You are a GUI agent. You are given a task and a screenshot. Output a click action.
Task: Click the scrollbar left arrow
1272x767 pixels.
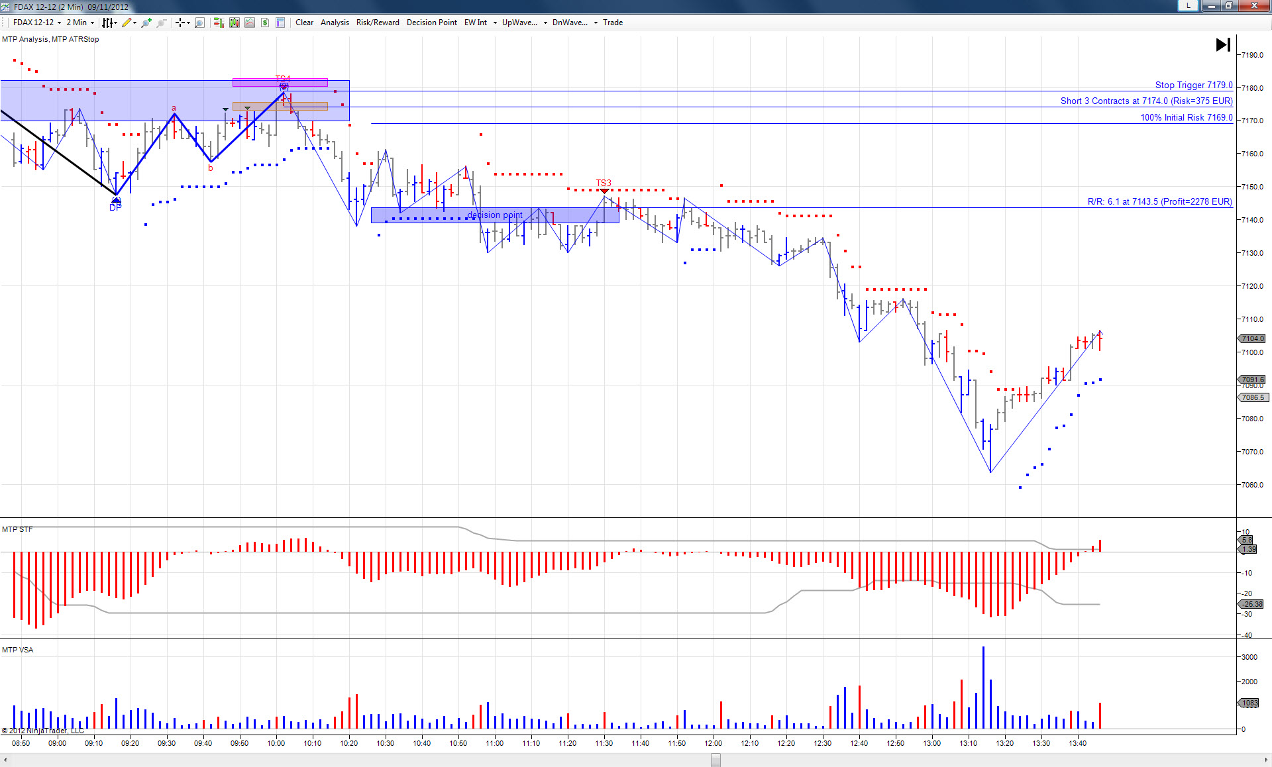coord(6,760)
